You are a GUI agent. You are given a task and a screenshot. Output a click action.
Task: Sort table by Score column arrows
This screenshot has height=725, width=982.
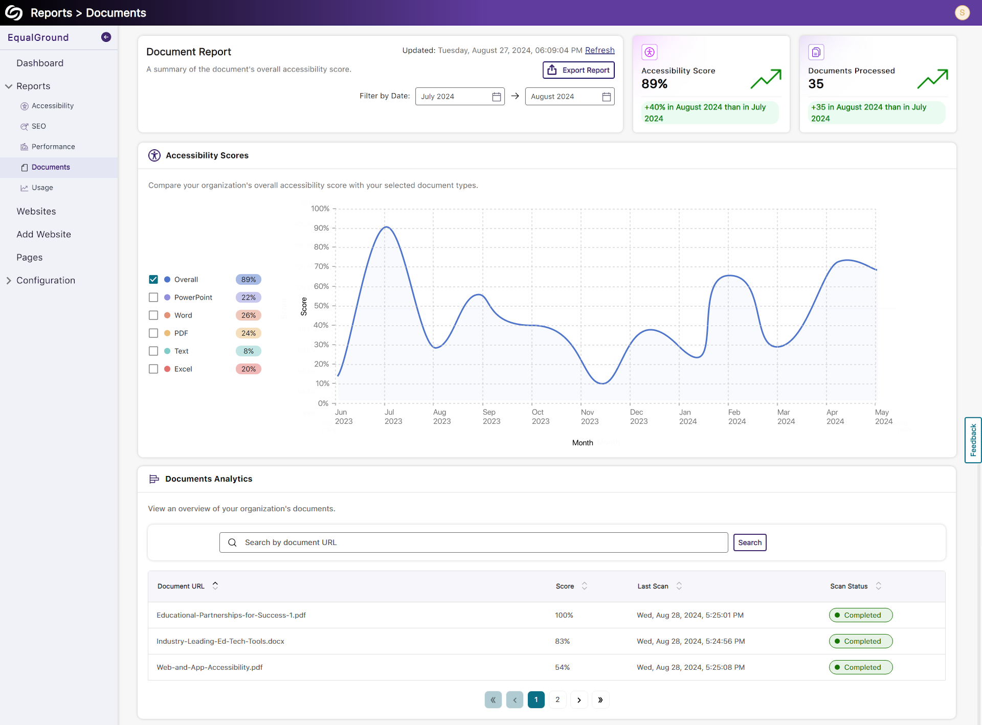click(584, 586)
